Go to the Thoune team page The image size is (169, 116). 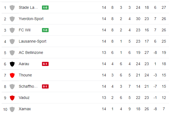click(25, 75)
